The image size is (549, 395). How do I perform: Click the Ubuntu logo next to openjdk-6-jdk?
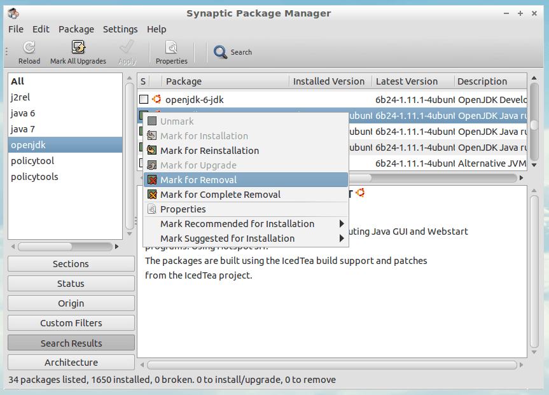click(x=156, y=99)
